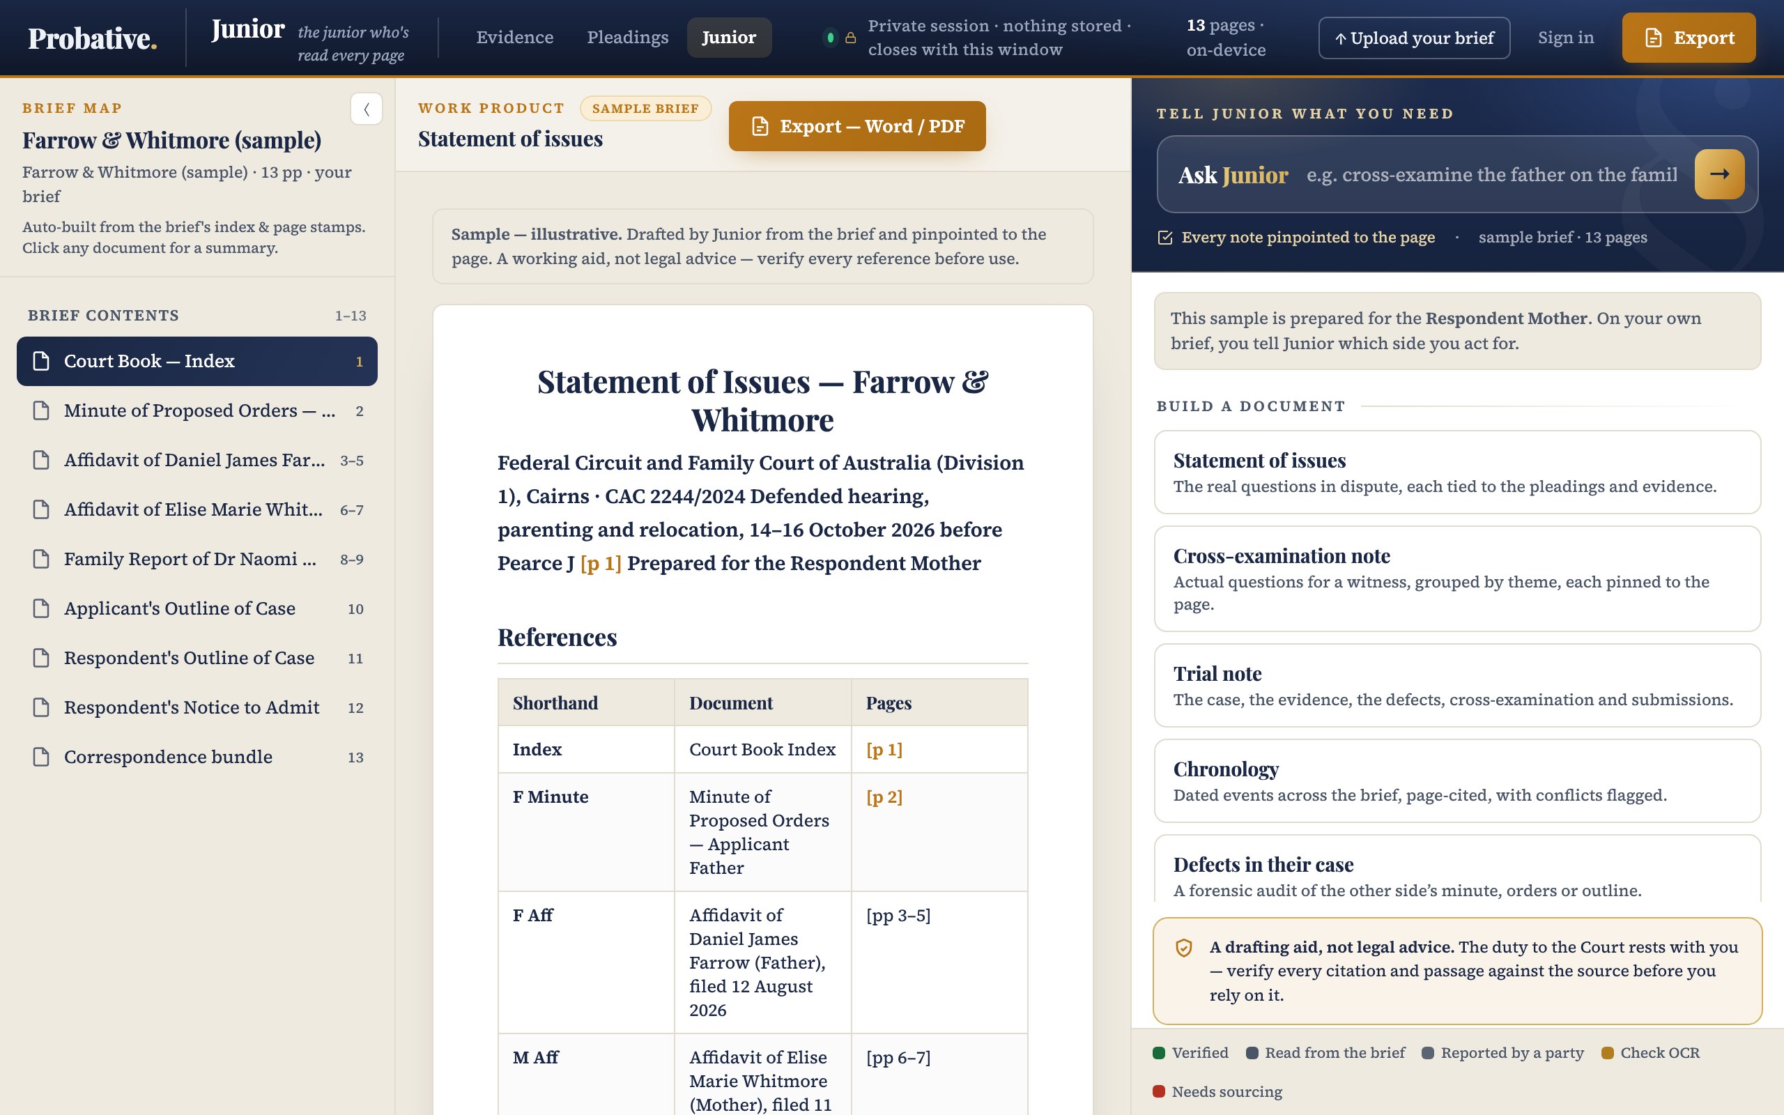Collapse the Brief Map sidebar chevron
The height and width of the screenshot is (1115, 1784).
coord(367,109)
